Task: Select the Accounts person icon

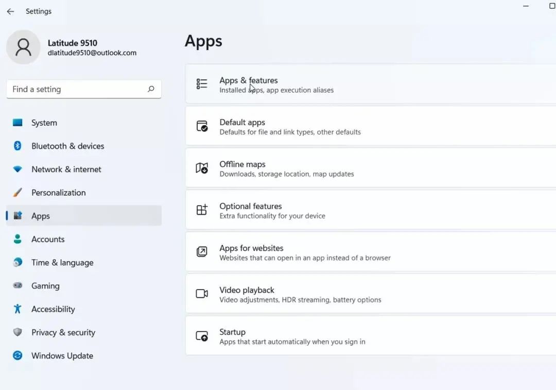Action: pyautogui.click(x=18, y=239)
